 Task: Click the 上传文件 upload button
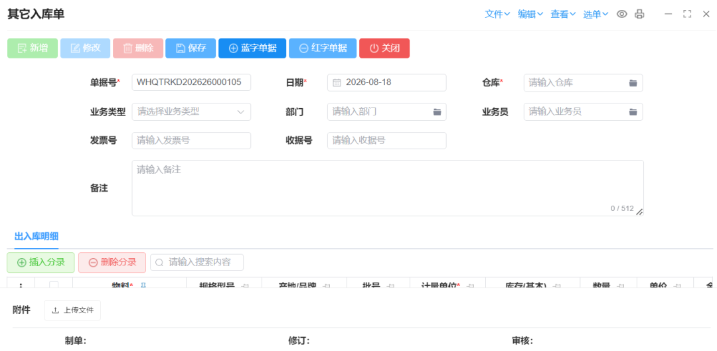coord(72,311)
